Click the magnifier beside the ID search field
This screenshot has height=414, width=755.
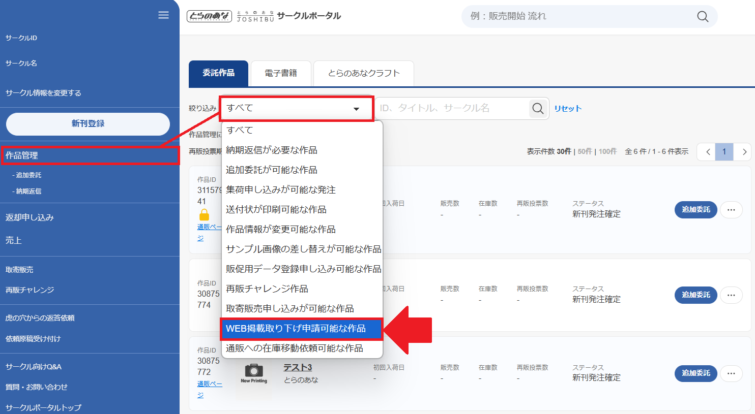(x=538, y=108)
